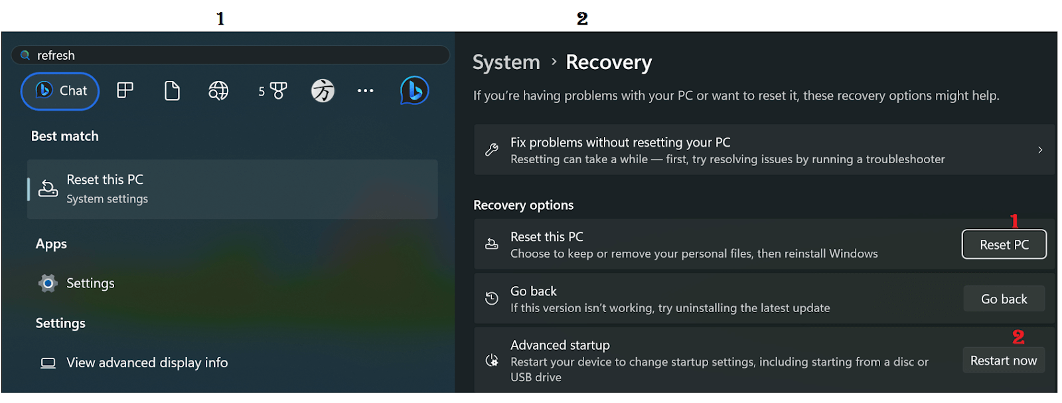Open View advanced display info result
Screen dimensions: 1062x403
tap(147, 363)
